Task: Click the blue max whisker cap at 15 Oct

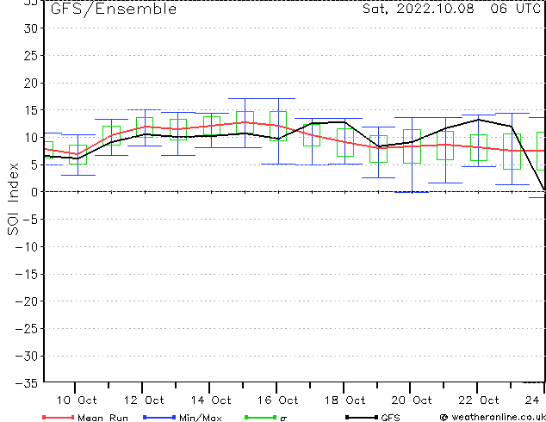Action: 245,98
